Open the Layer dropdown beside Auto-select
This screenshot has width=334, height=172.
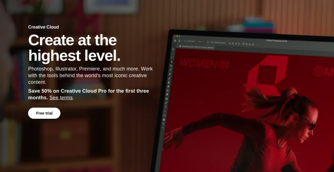(201, 42)
